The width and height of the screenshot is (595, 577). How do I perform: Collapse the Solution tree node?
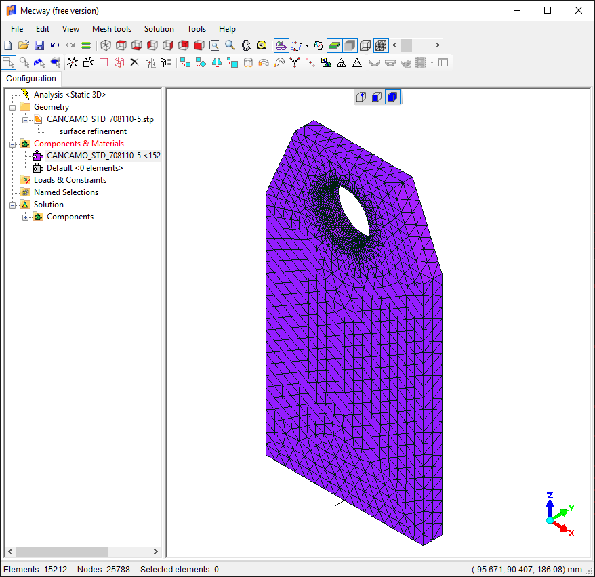[12, 205]
